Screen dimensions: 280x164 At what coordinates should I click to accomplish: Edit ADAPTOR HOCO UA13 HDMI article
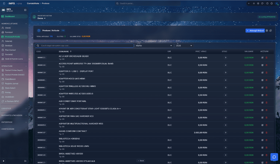coord(262,80)
